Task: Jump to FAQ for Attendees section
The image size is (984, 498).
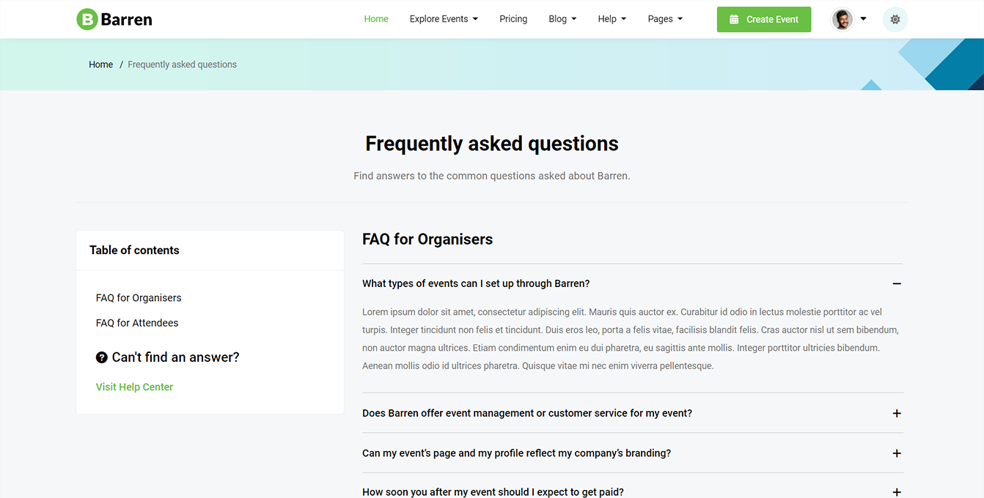Action: coord(137,323)
